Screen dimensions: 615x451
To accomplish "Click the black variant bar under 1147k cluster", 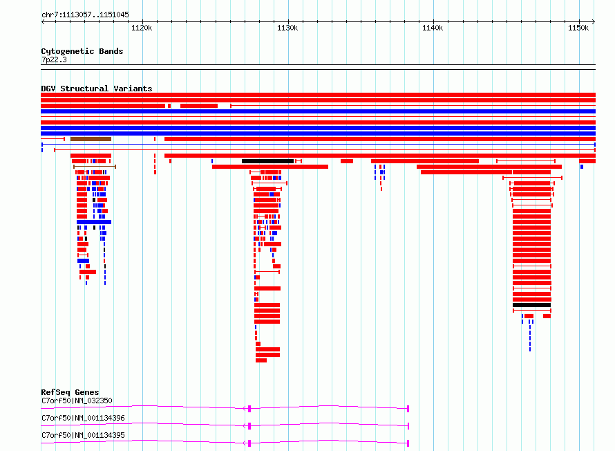I will pos(532,305).
